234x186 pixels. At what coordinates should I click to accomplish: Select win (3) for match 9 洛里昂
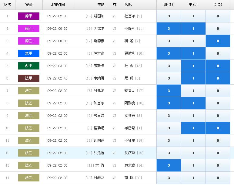[x=169, y=116]
